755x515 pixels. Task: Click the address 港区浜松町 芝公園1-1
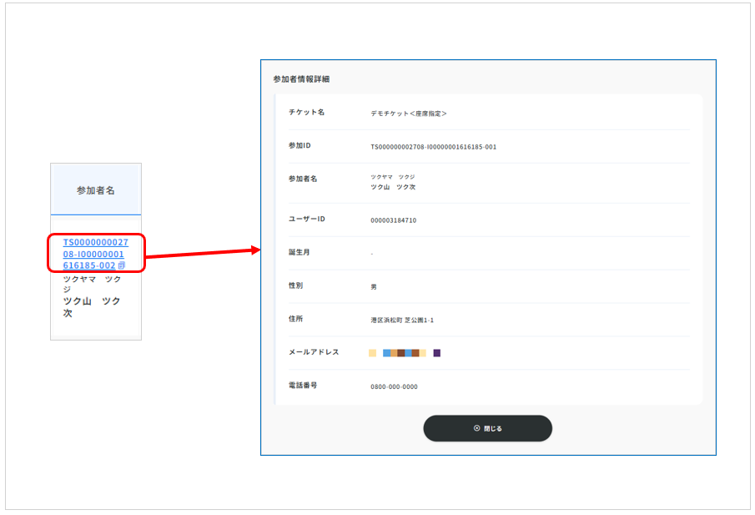[x=402, y=320]
